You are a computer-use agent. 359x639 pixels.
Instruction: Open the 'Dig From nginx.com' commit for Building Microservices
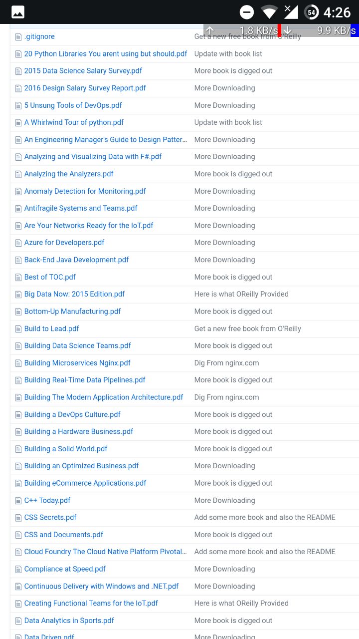point(226,363)
